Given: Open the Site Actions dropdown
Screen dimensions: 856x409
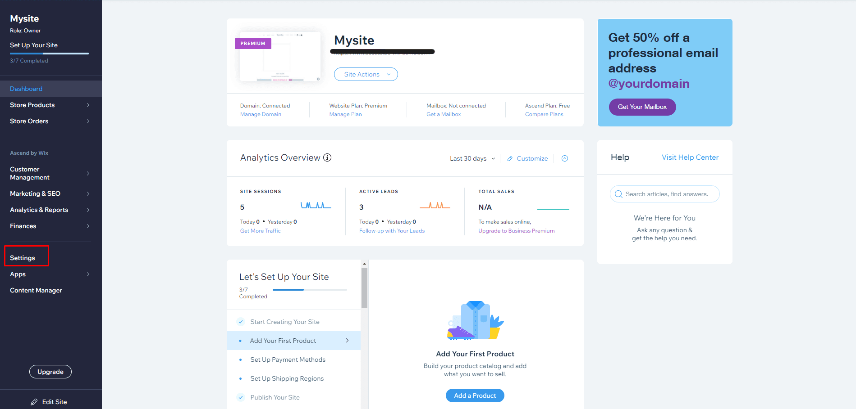Looking at the screenshot, I should point(366,74).
